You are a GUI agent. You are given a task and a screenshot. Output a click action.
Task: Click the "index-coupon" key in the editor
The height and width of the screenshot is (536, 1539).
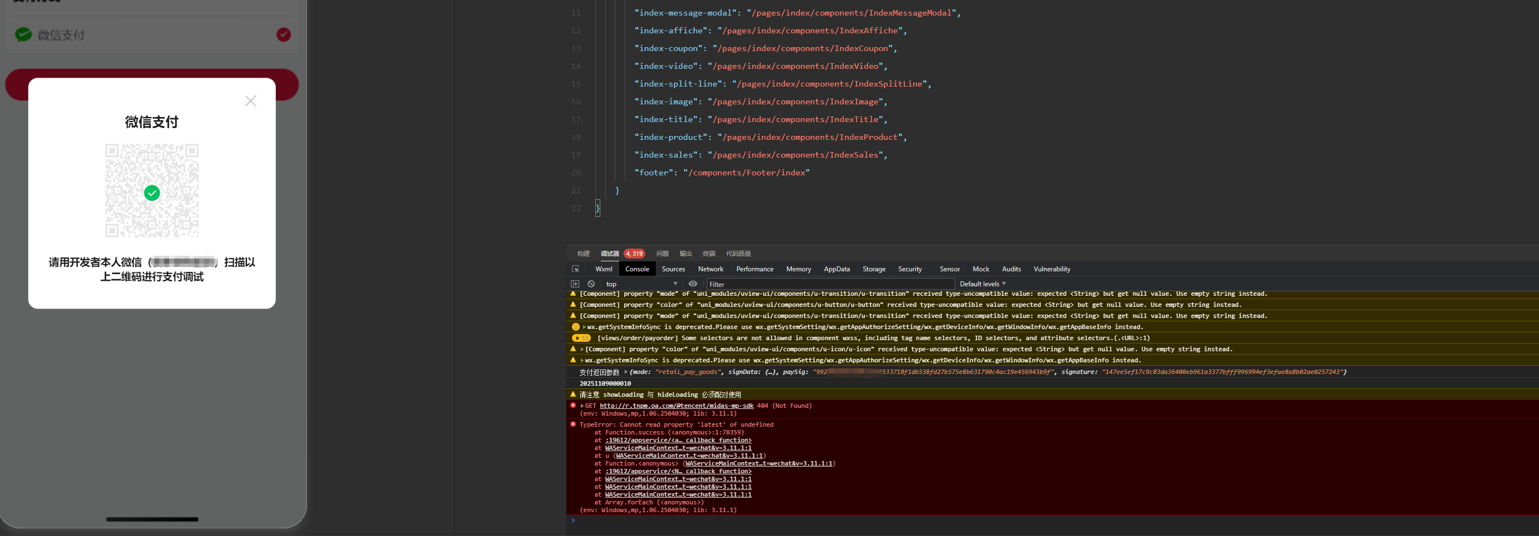pos(669,48)
